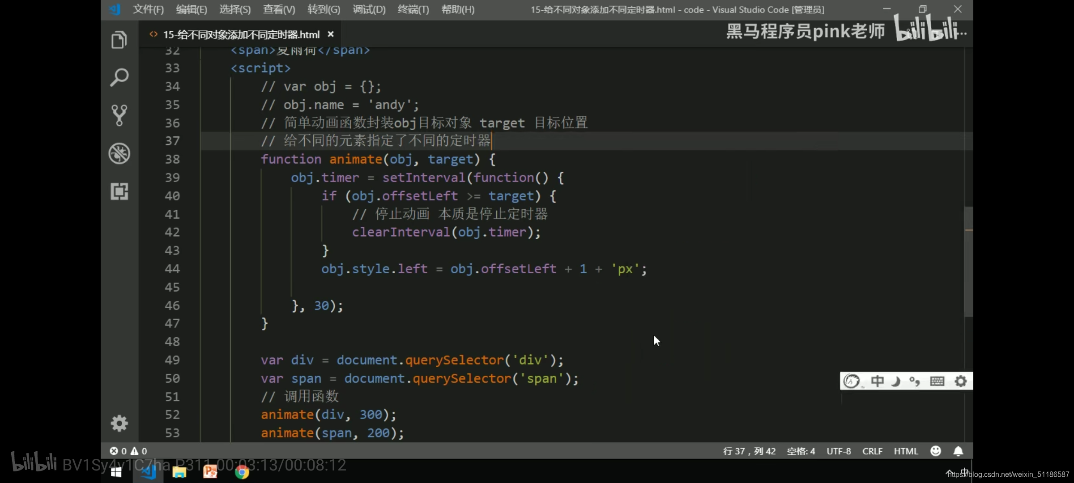This screenshot has height=483, width=1074.
Task: Open the HTML language mode selector
Action: tap(906, 451)
